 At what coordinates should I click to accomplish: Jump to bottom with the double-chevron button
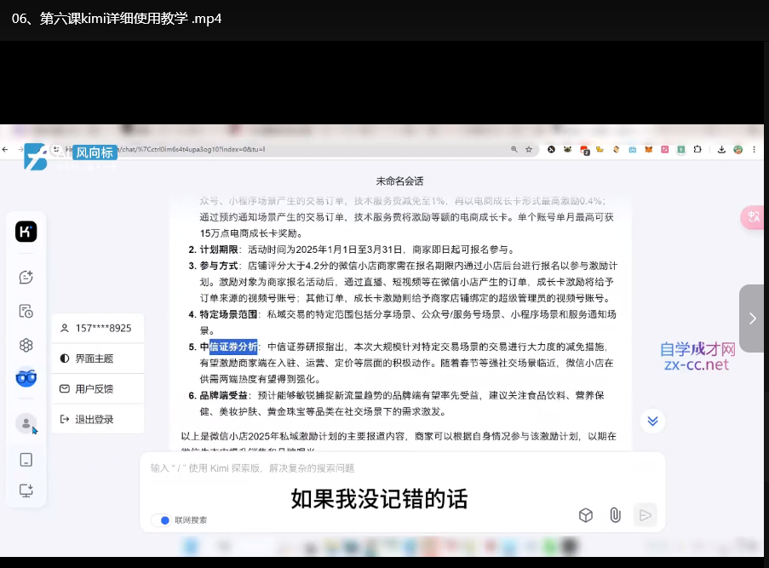point(653,421)
